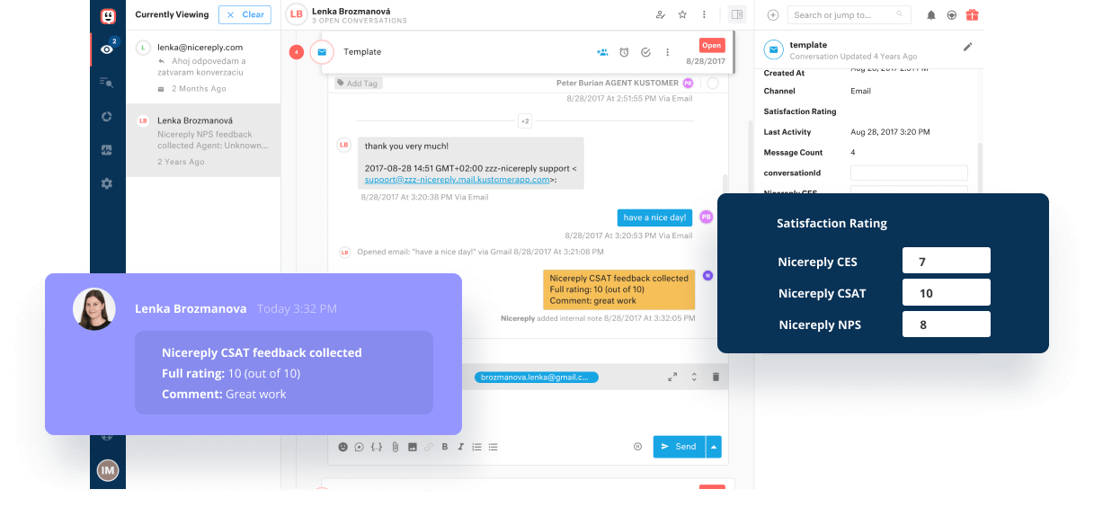Click the brozmanova.lenka@gmail.com recipient chip
Viewport: 1094px width, 507px height.
(537, 378)
